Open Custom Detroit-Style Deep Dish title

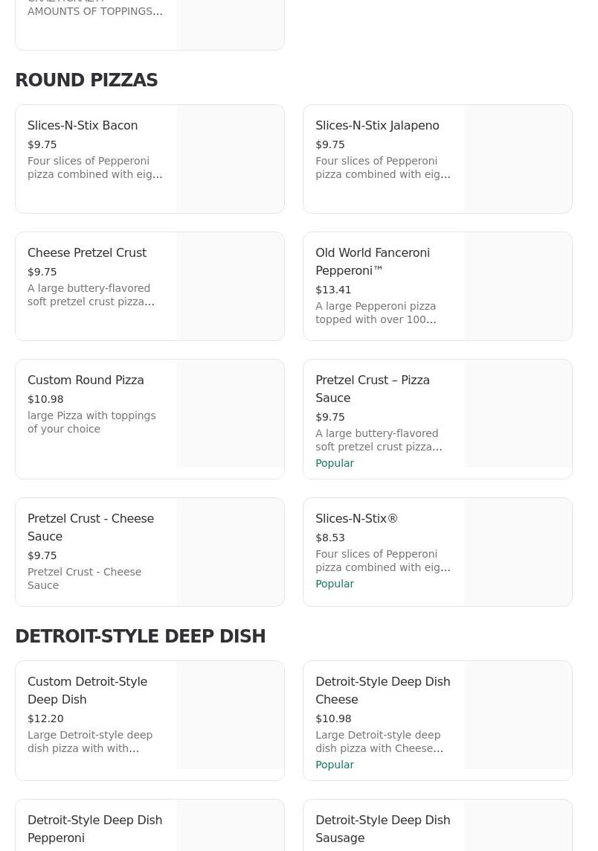(x=87, y=690)
